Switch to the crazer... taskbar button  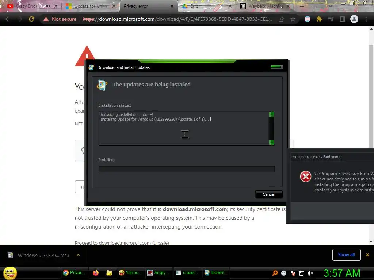(x=187, y=273)
